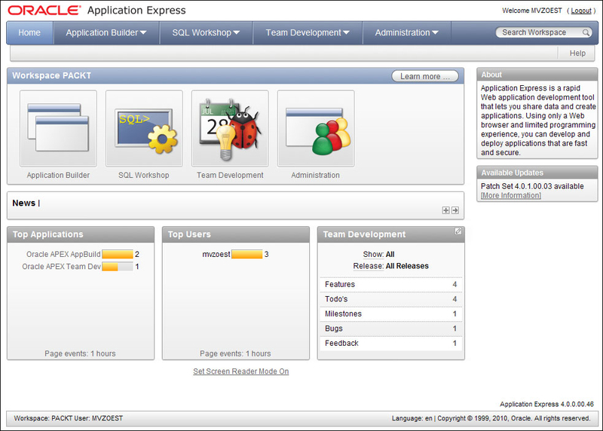Expand the Application Builder menu arrow
The height and width of the screenshot is (431, 603).
click(143, 33)
